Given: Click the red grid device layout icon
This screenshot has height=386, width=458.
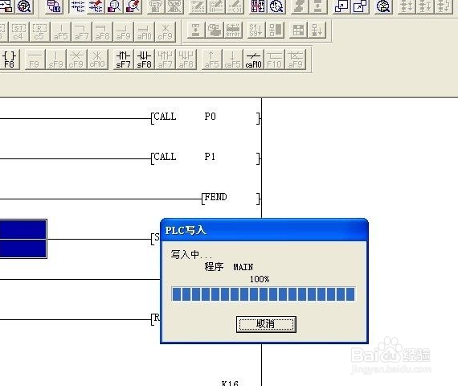Looking at the screenshot, I should pyautogui.click(x=258, y=6).
